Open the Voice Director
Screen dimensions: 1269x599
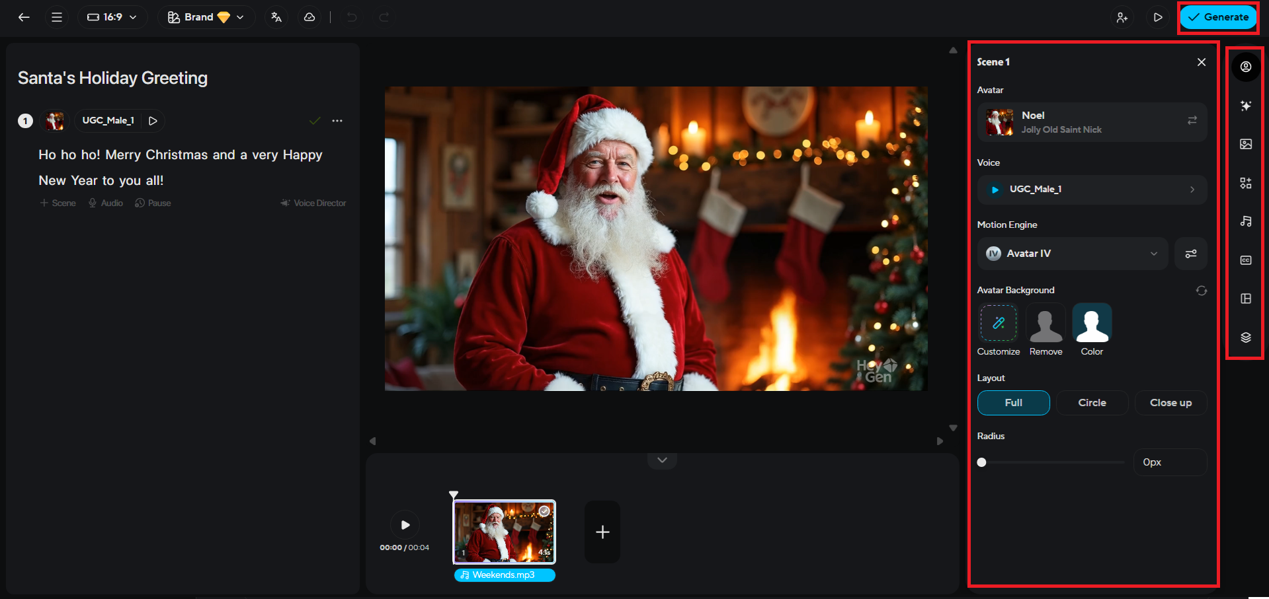pos(313,203)
